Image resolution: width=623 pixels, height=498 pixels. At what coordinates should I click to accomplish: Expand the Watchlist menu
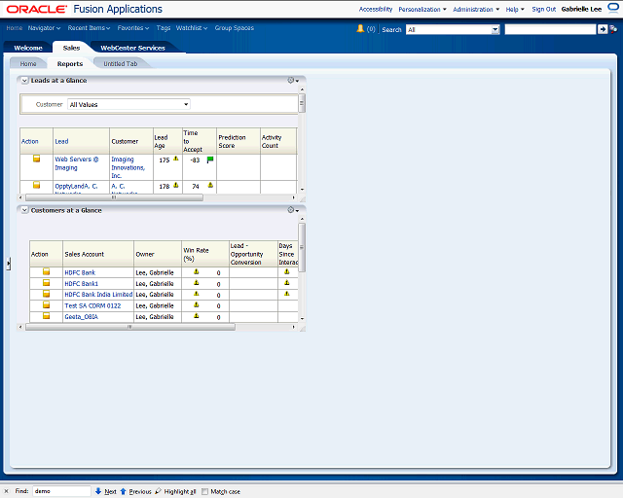[x=192, y=28]
